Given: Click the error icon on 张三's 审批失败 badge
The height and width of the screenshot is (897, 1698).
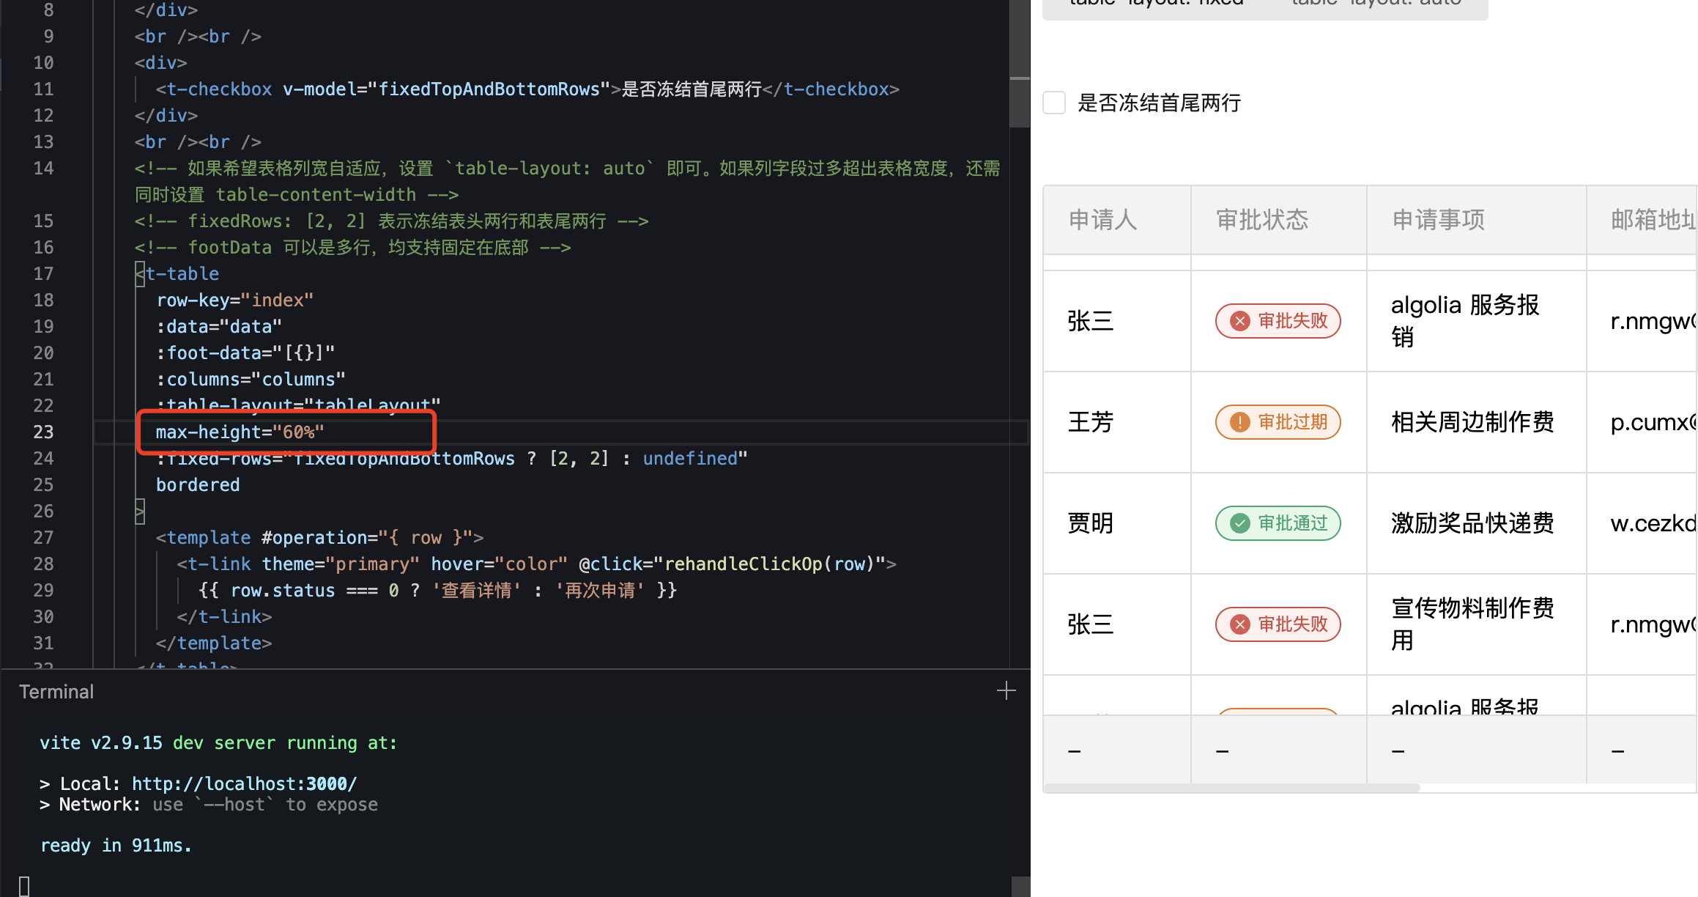Looking at the screenshot, I should pos(1240,321).
